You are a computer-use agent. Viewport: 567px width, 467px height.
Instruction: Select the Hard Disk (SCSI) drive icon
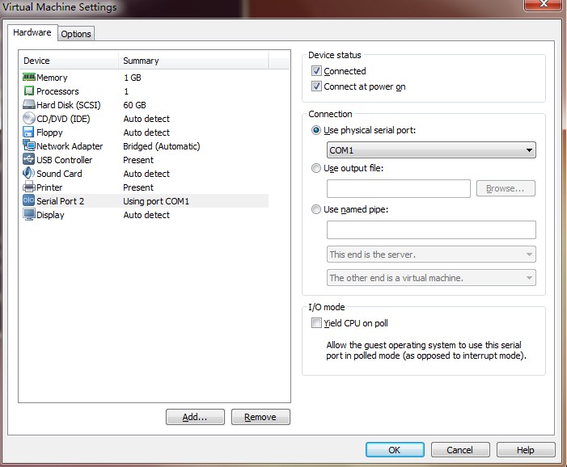tap(29, 105)
